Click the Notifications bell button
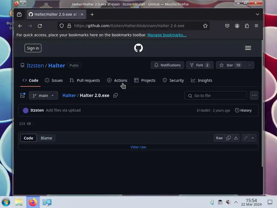 [167, 65]
